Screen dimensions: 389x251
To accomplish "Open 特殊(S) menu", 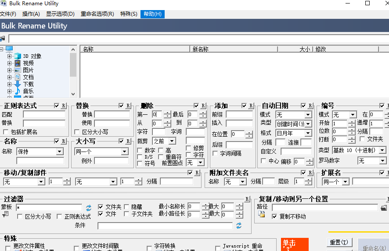I will tap(129, 14).
